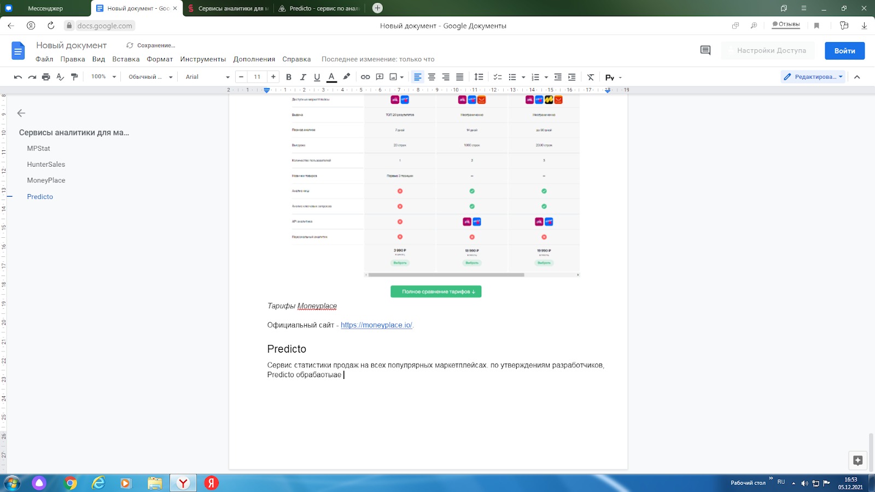Screen dimensions: 875x492
Task: Launch Chrome from the taskbar
Action: click(70, 483)
